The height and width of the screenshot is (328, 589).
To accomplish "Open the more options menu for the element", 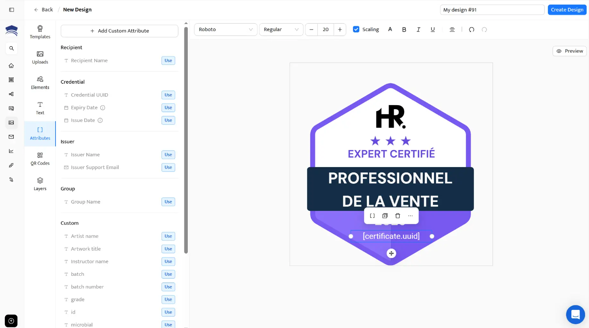I will pos(410,215).
